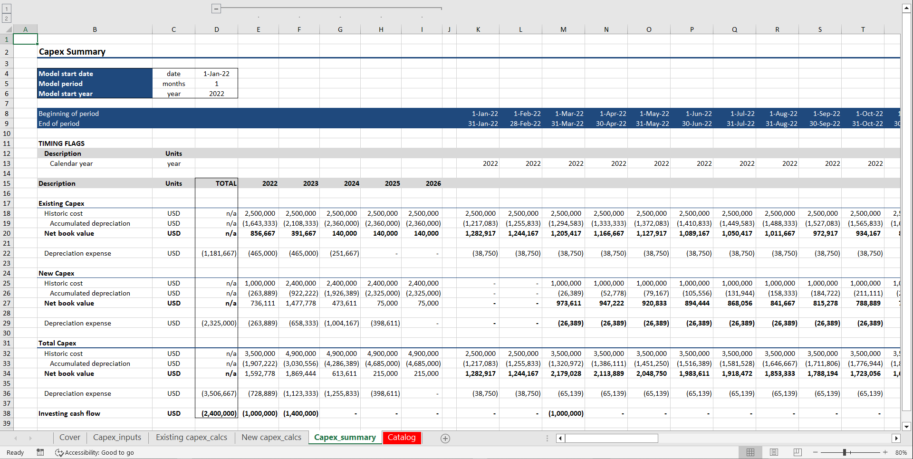Open the New capex_calcs sheet
Image resolution: width=913 pixels, height=459 pixels.
point(271,437)
